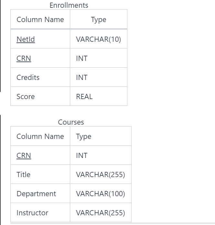
Task: Click the Type header in the Enrollments table
Action: 99,19
